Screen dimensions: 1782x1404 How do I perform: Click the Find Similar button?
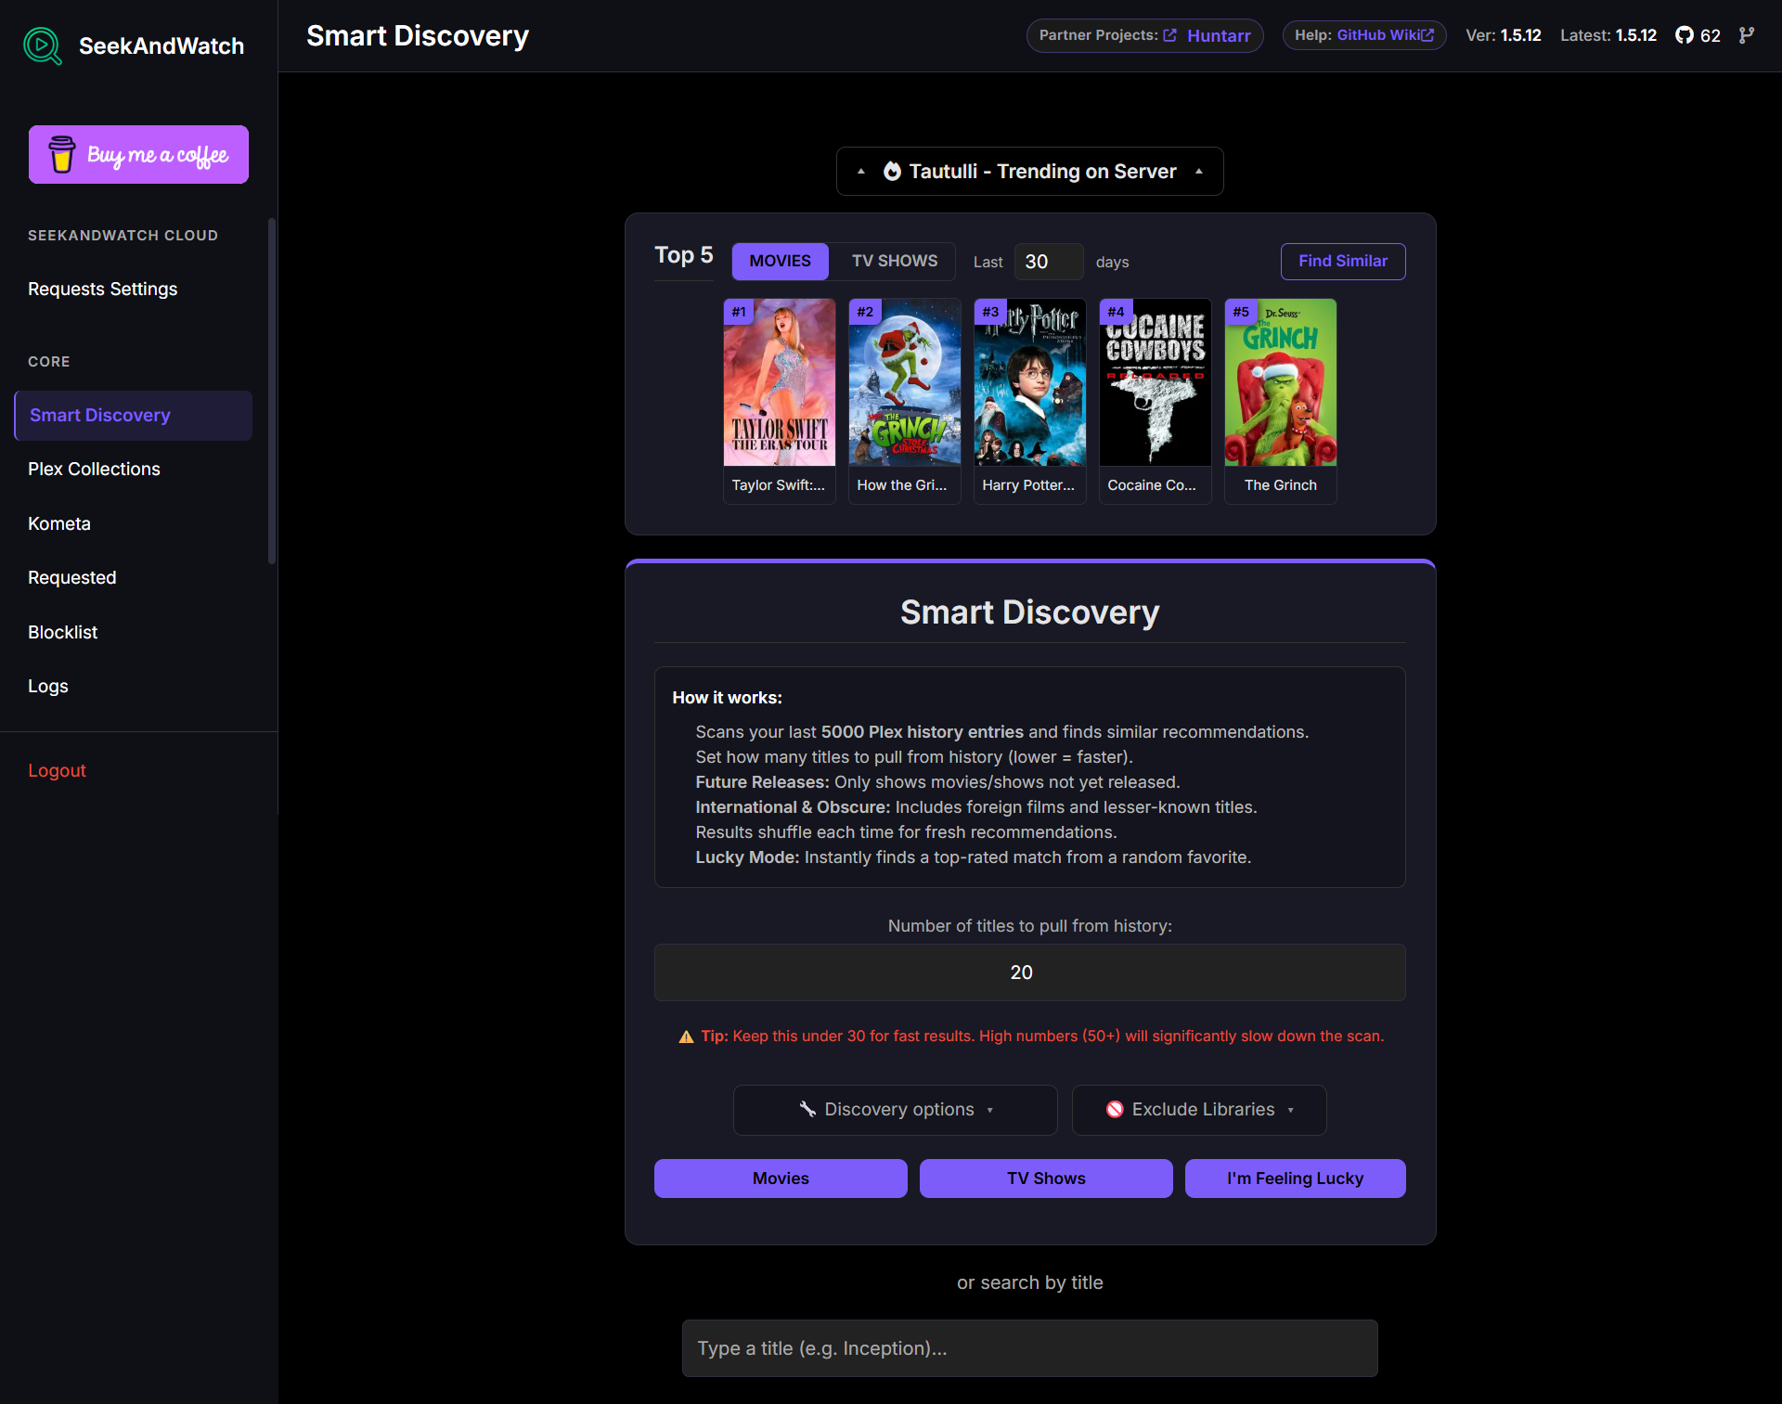tap(1343, 261)
